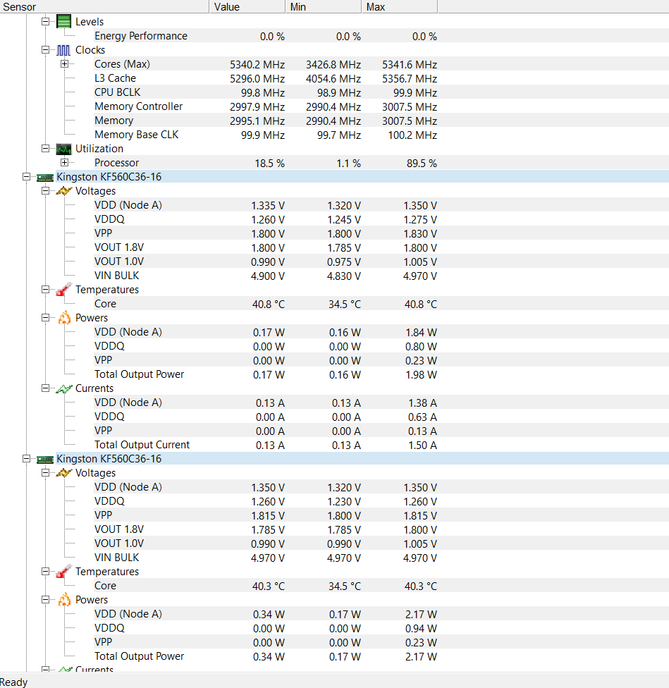This screenshot has width=669, height=688.
Task: Collapse the Clocks section
Action: [x=45, y=49]
